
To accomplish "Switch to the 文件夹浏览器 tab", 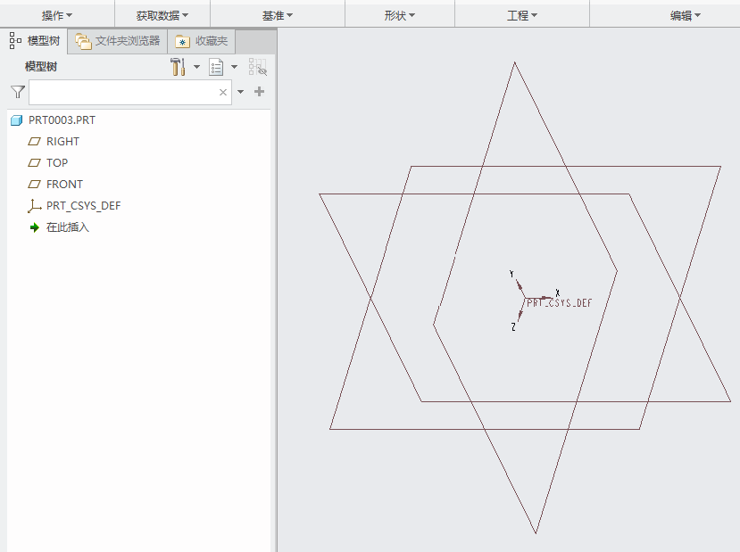I will 118,42.
